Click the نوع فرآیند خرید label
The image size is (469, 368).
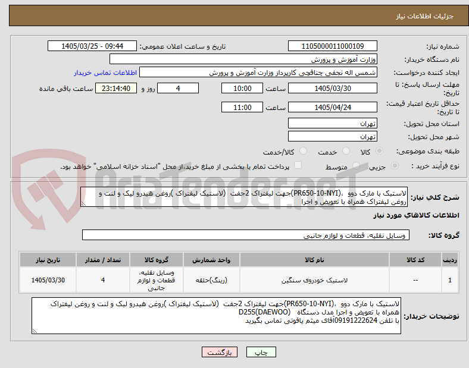pyautogui.click(x=435, y=166)
